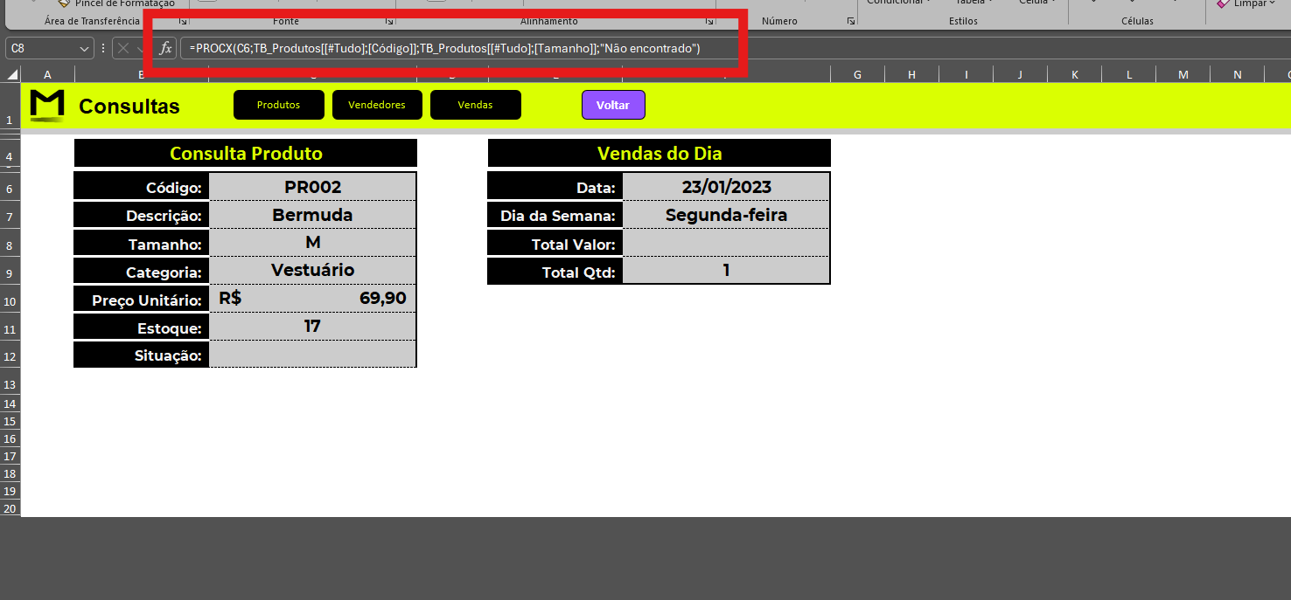Viewport: 1291px width, 600px height.
Task: Select the empty Situação value cell
Action: [x=313, y=355]
